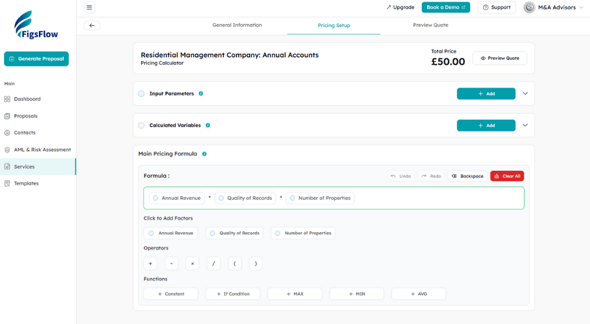Add the Quality of Records factor
This screenshot has width=590, height=324.
[x=234, y=233]
